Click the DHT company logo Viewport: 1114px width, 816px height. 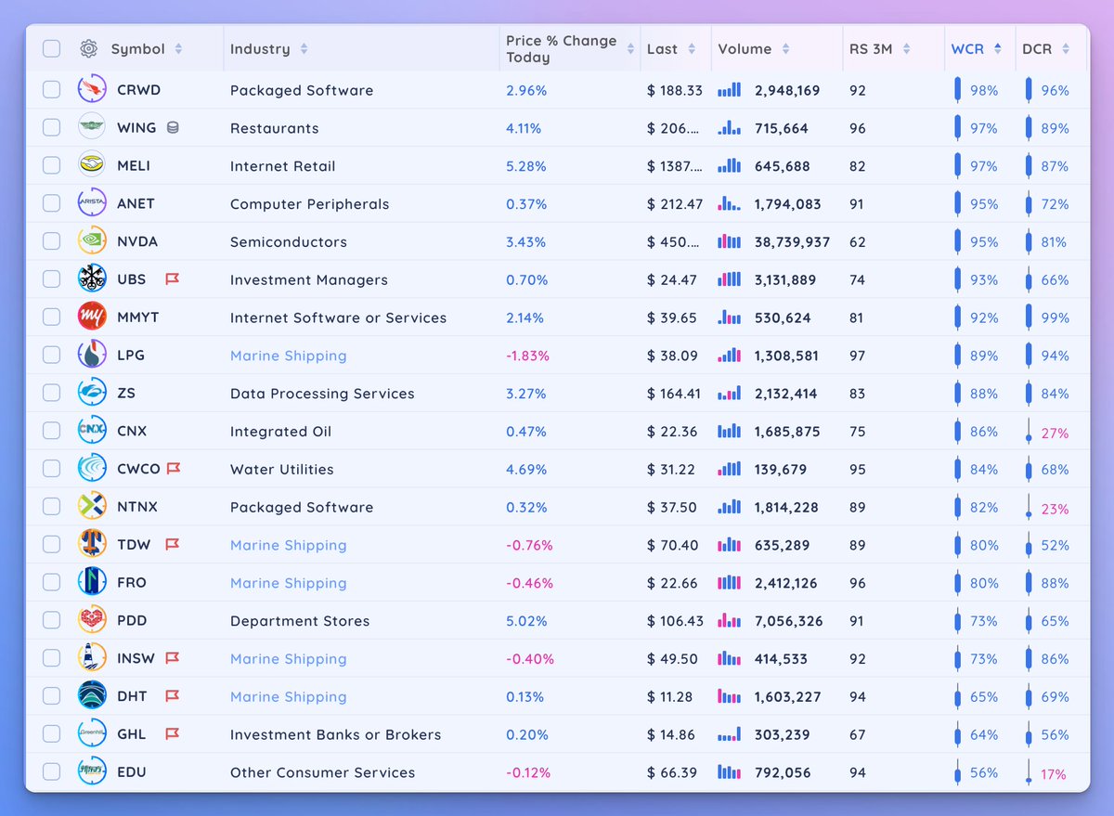tap(92, 696)
